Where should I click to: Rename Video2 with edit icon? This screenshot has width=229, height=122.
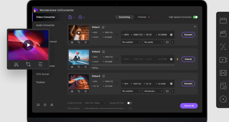104,52
